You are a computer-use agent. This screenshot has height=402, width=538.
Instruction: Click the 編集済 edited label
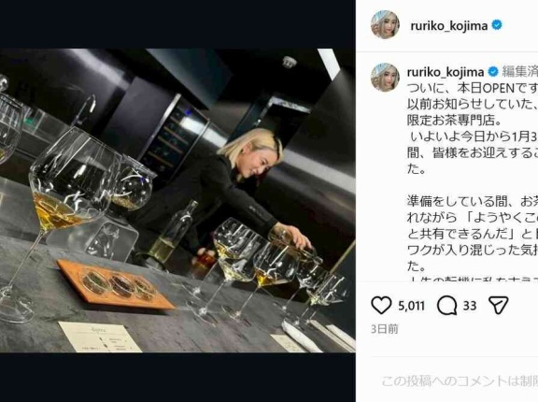coord(520,72)
